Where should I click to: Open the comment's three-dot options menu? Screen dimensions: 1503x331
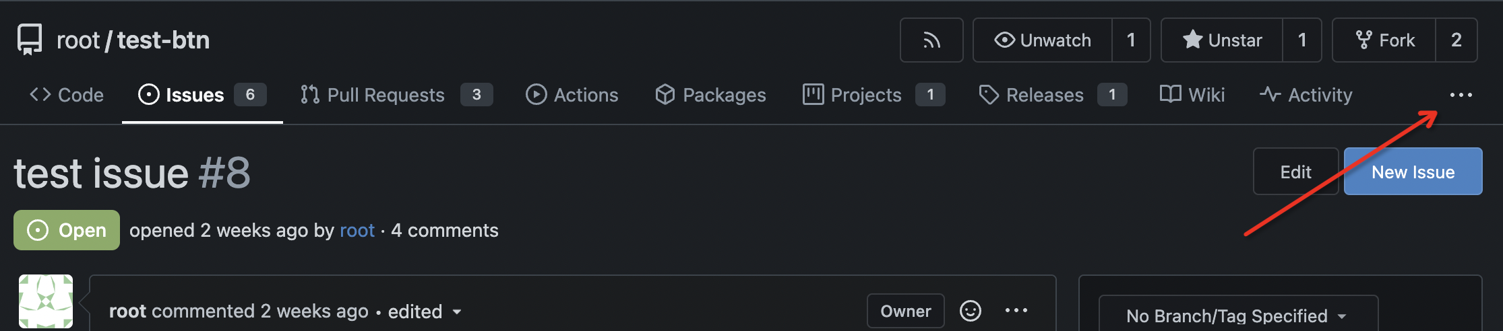(x=1016, y=311)
